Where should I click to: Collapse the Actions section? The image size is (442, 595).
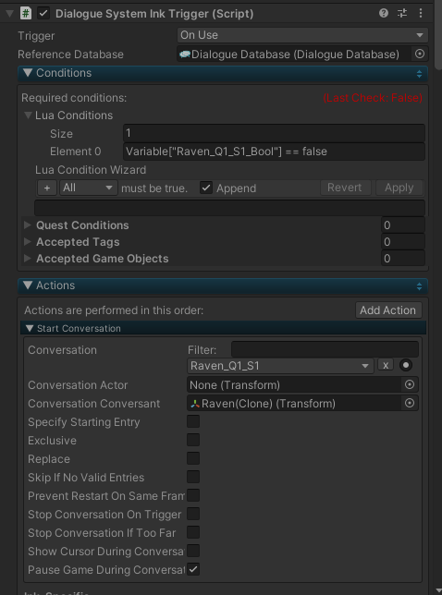[x=28, y=285]
